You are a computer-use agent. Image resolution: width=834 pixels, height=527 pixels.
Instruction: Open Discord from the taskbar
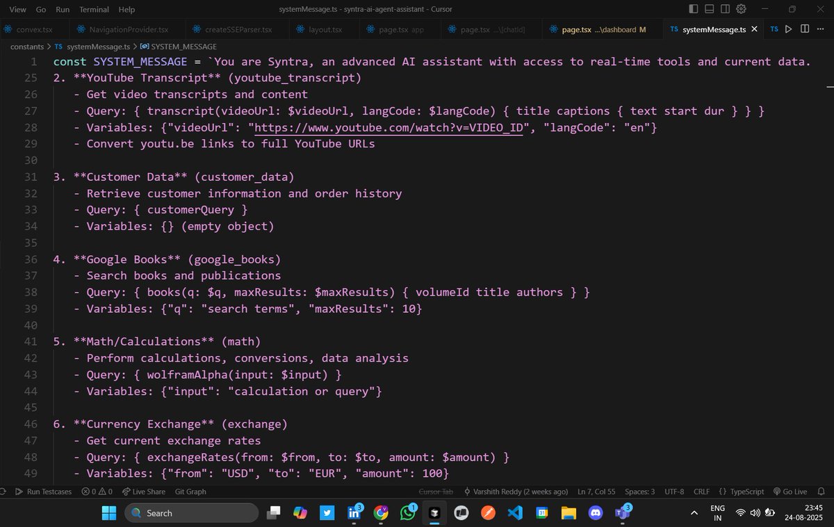pyautogui.click(x=595, y=513)
